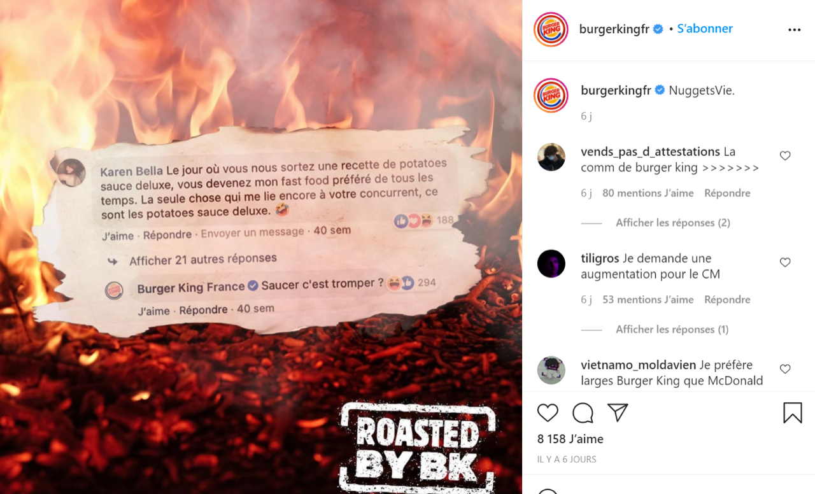This screenshot has width=815, height=494.
Task: Share the post via paper plane icon
Action: (618, 413)
